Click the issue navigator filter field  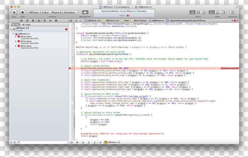click(x=42, y=142)
